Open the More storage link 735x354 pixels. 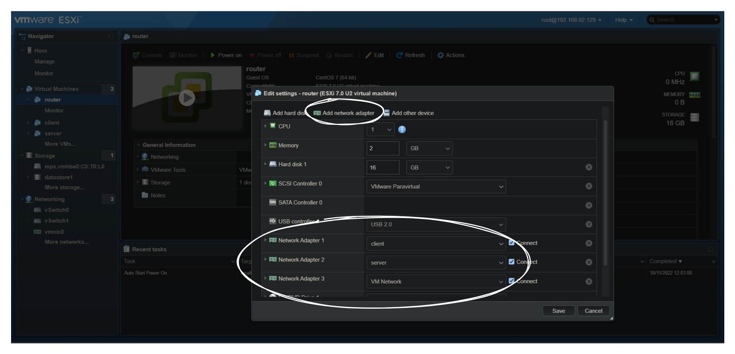point(65,187)
